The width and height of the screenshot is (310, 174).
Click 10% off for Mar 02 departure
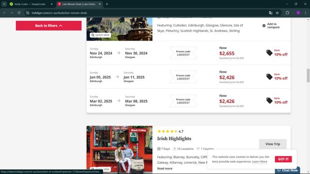(281, 102)
